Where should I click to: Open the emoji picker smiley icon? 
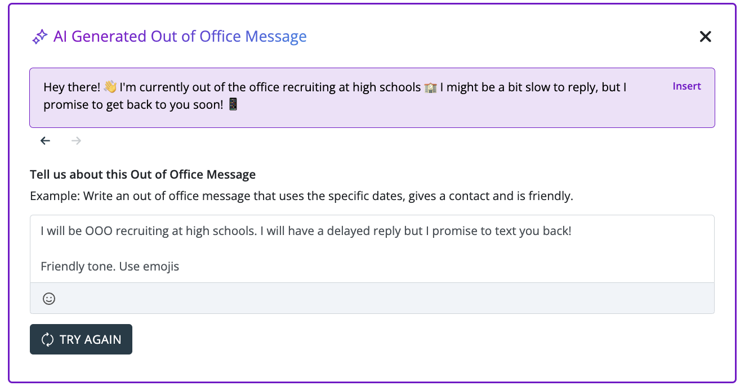click(49, 299)
